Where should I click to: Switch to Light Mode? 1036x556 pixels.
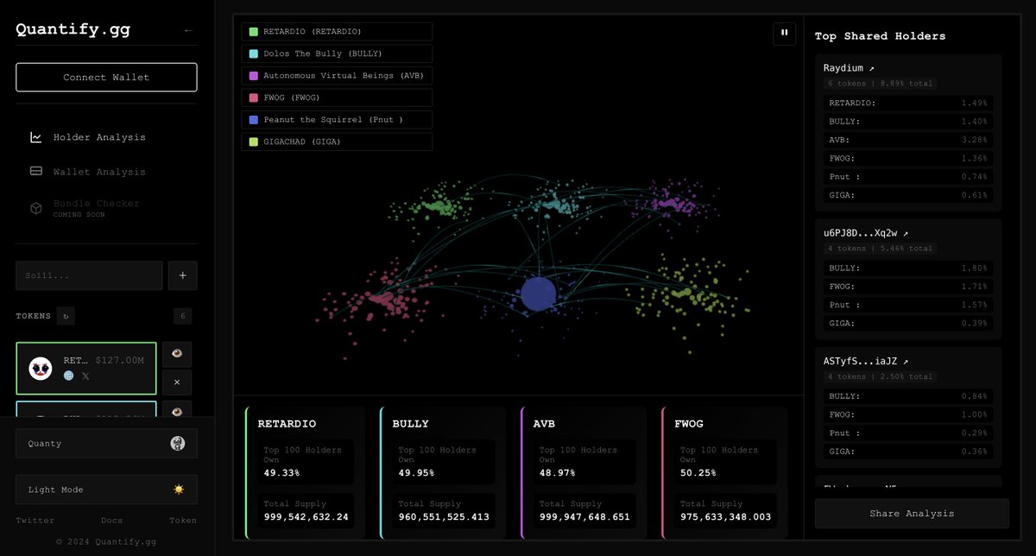(x=106, y=490)
